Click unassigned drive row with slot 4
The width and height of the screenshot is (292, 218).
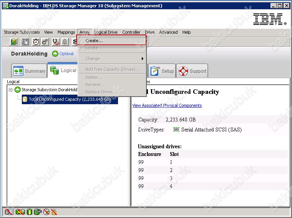(x=213, y=186)
